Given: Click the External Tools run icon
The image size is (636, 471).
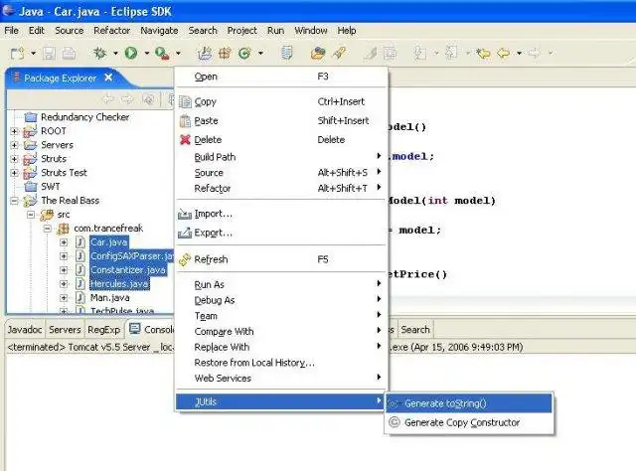Looking at the screenshot, I should point(162,53).
